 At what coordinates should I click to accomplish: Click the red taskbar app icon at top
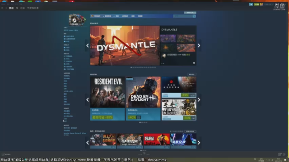coord(72,1)
